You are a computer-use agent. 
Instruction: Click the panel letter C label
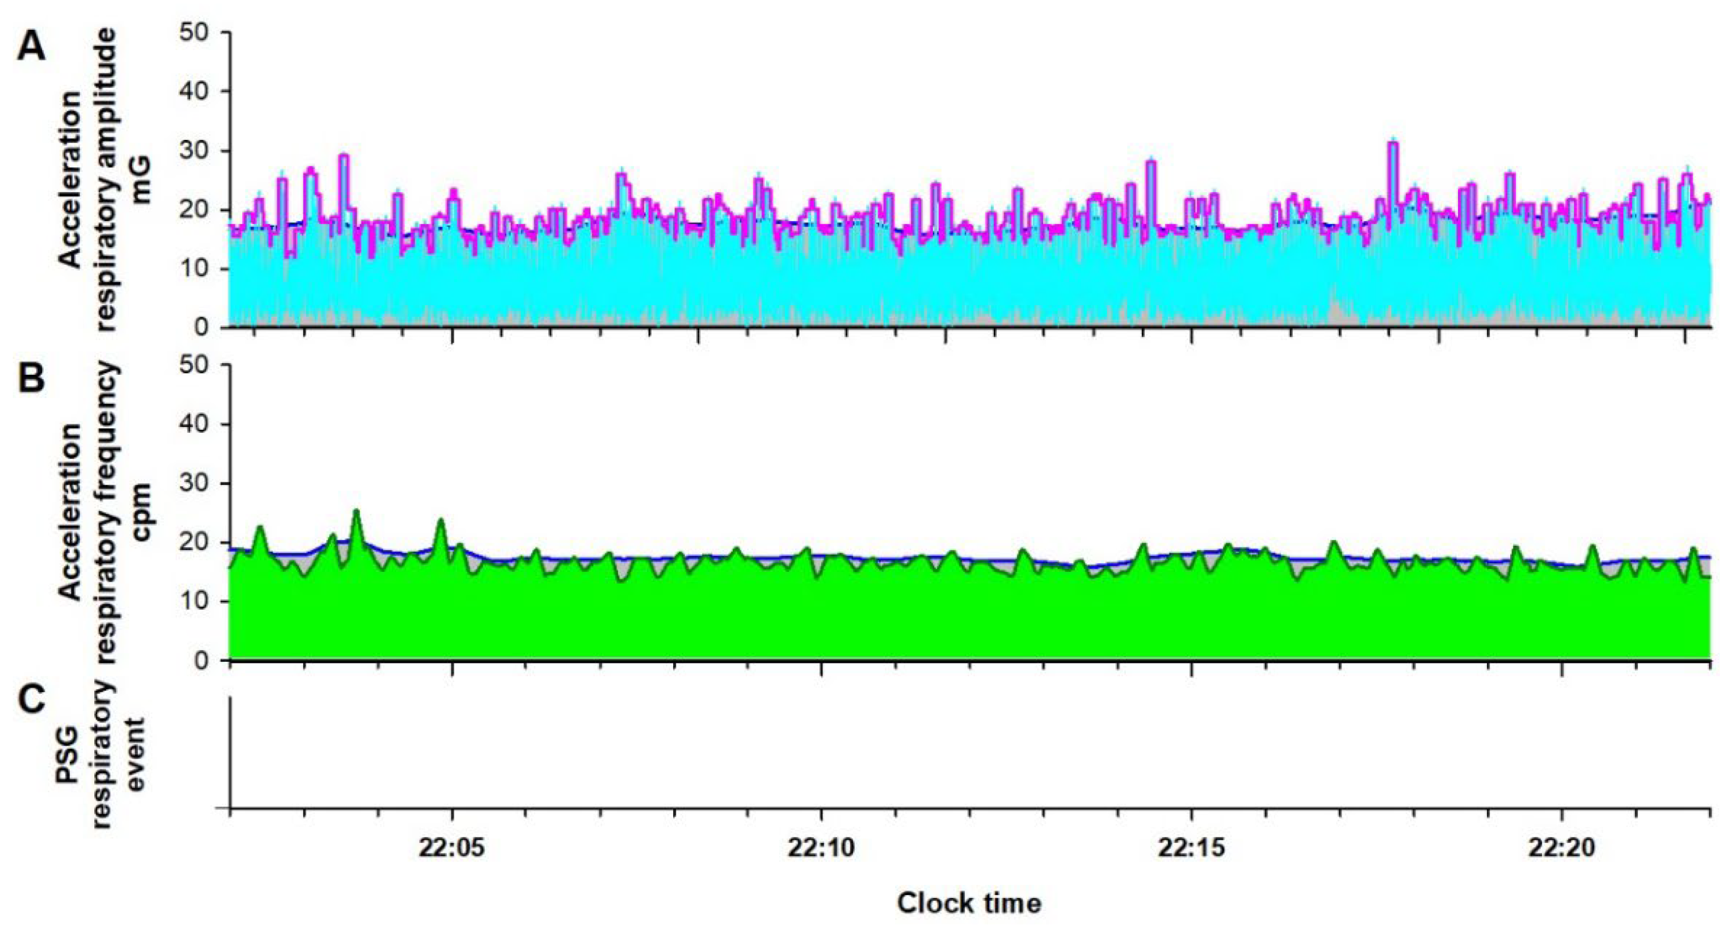tap(31, 699)
